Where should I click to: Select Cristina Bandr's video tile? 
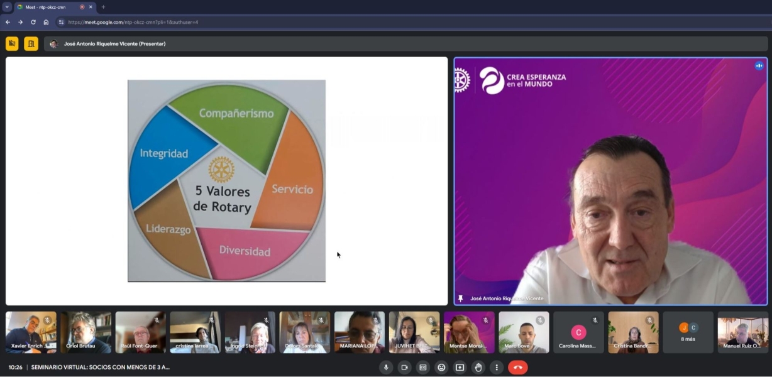click(x=633, y=332)
